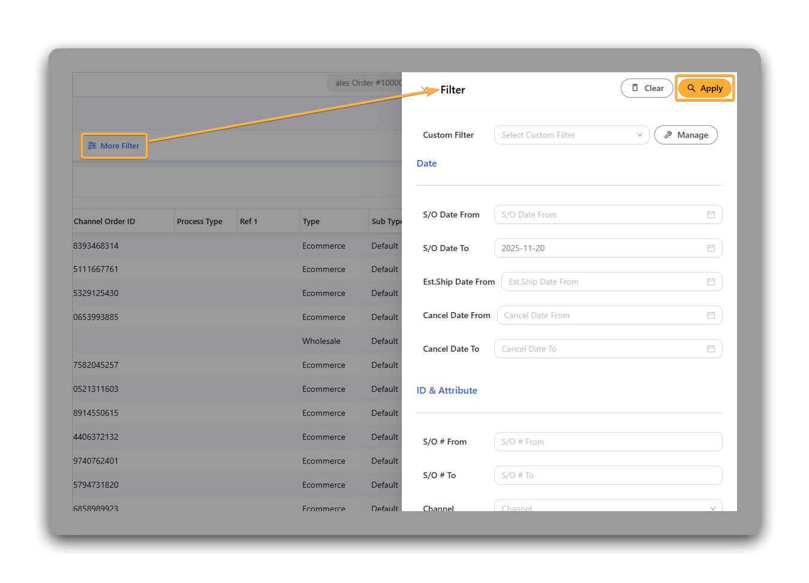Open calendar icon in S/O Date From

coord(711,215)
